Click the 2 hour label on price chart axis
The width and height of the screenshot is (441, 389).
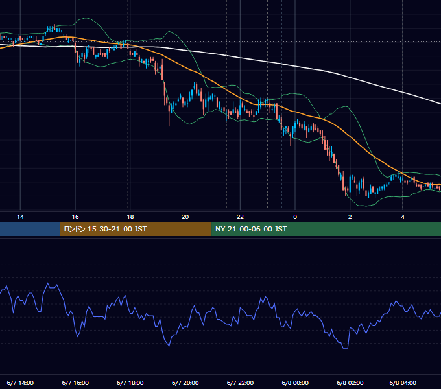pos(350,217)
